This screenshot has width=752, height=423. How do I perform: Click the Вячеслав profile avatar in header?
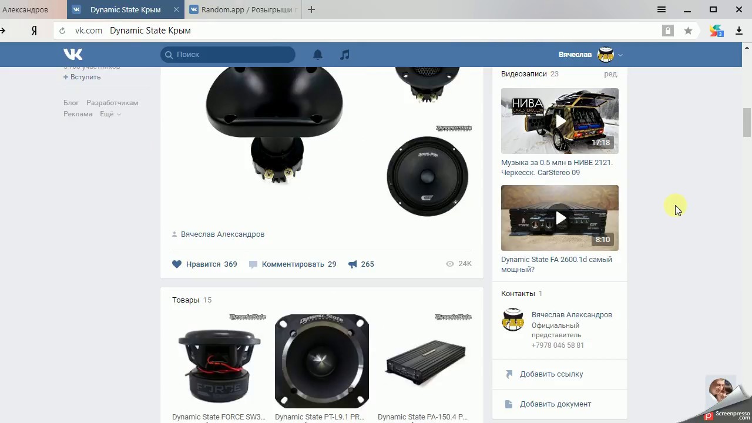click(606, 55)
